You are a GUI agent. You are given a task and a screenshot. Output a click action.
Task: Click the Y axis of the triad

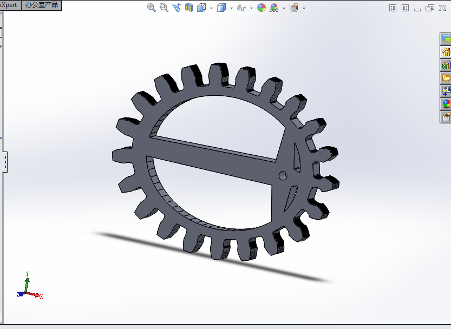27,282
